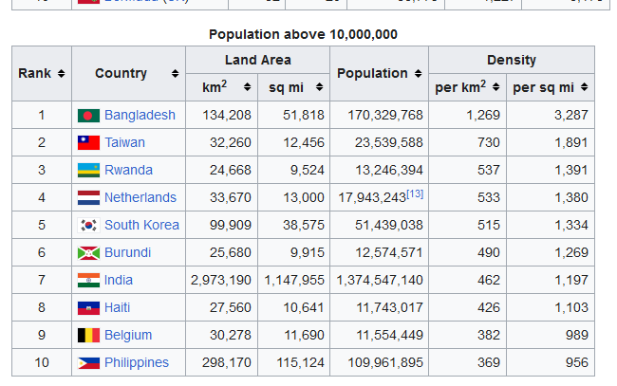Screen dimensions: 617x386
Task: Click the Belgium flag icon
Action: click(x=88, y=336)
